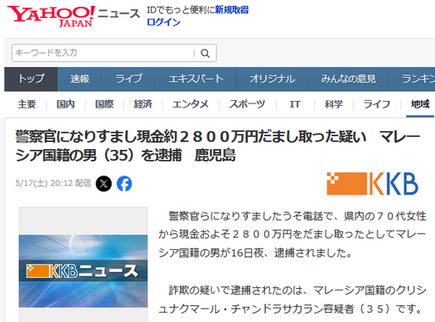Click the Yahoo! Japan logo
435x322 pixels.
click(x=51, y=16)
